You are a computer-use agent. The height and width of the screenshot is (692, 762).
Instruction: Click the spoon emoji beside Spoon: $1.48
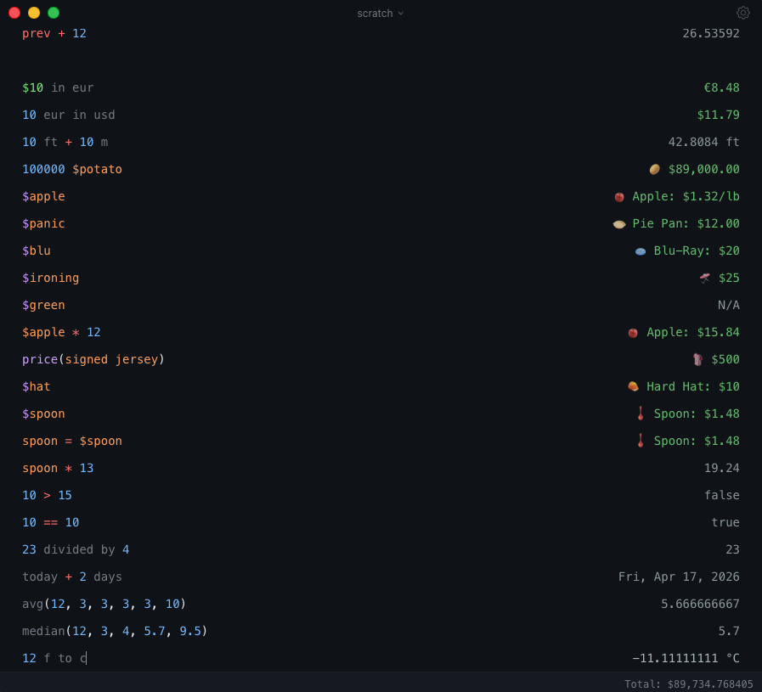pyautogui.click(x=640, y=414)
